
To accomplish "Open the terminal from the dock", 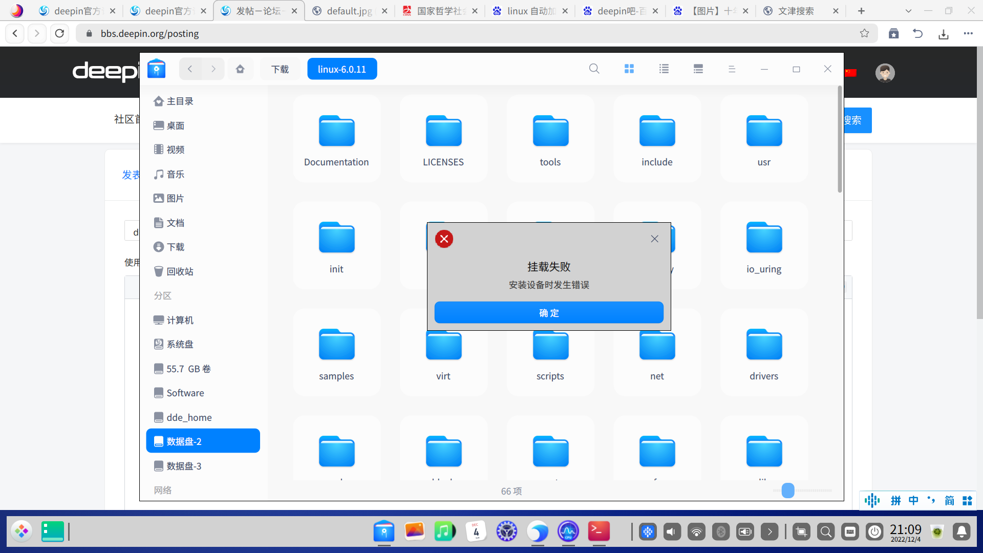I will (x=599, y=531).
